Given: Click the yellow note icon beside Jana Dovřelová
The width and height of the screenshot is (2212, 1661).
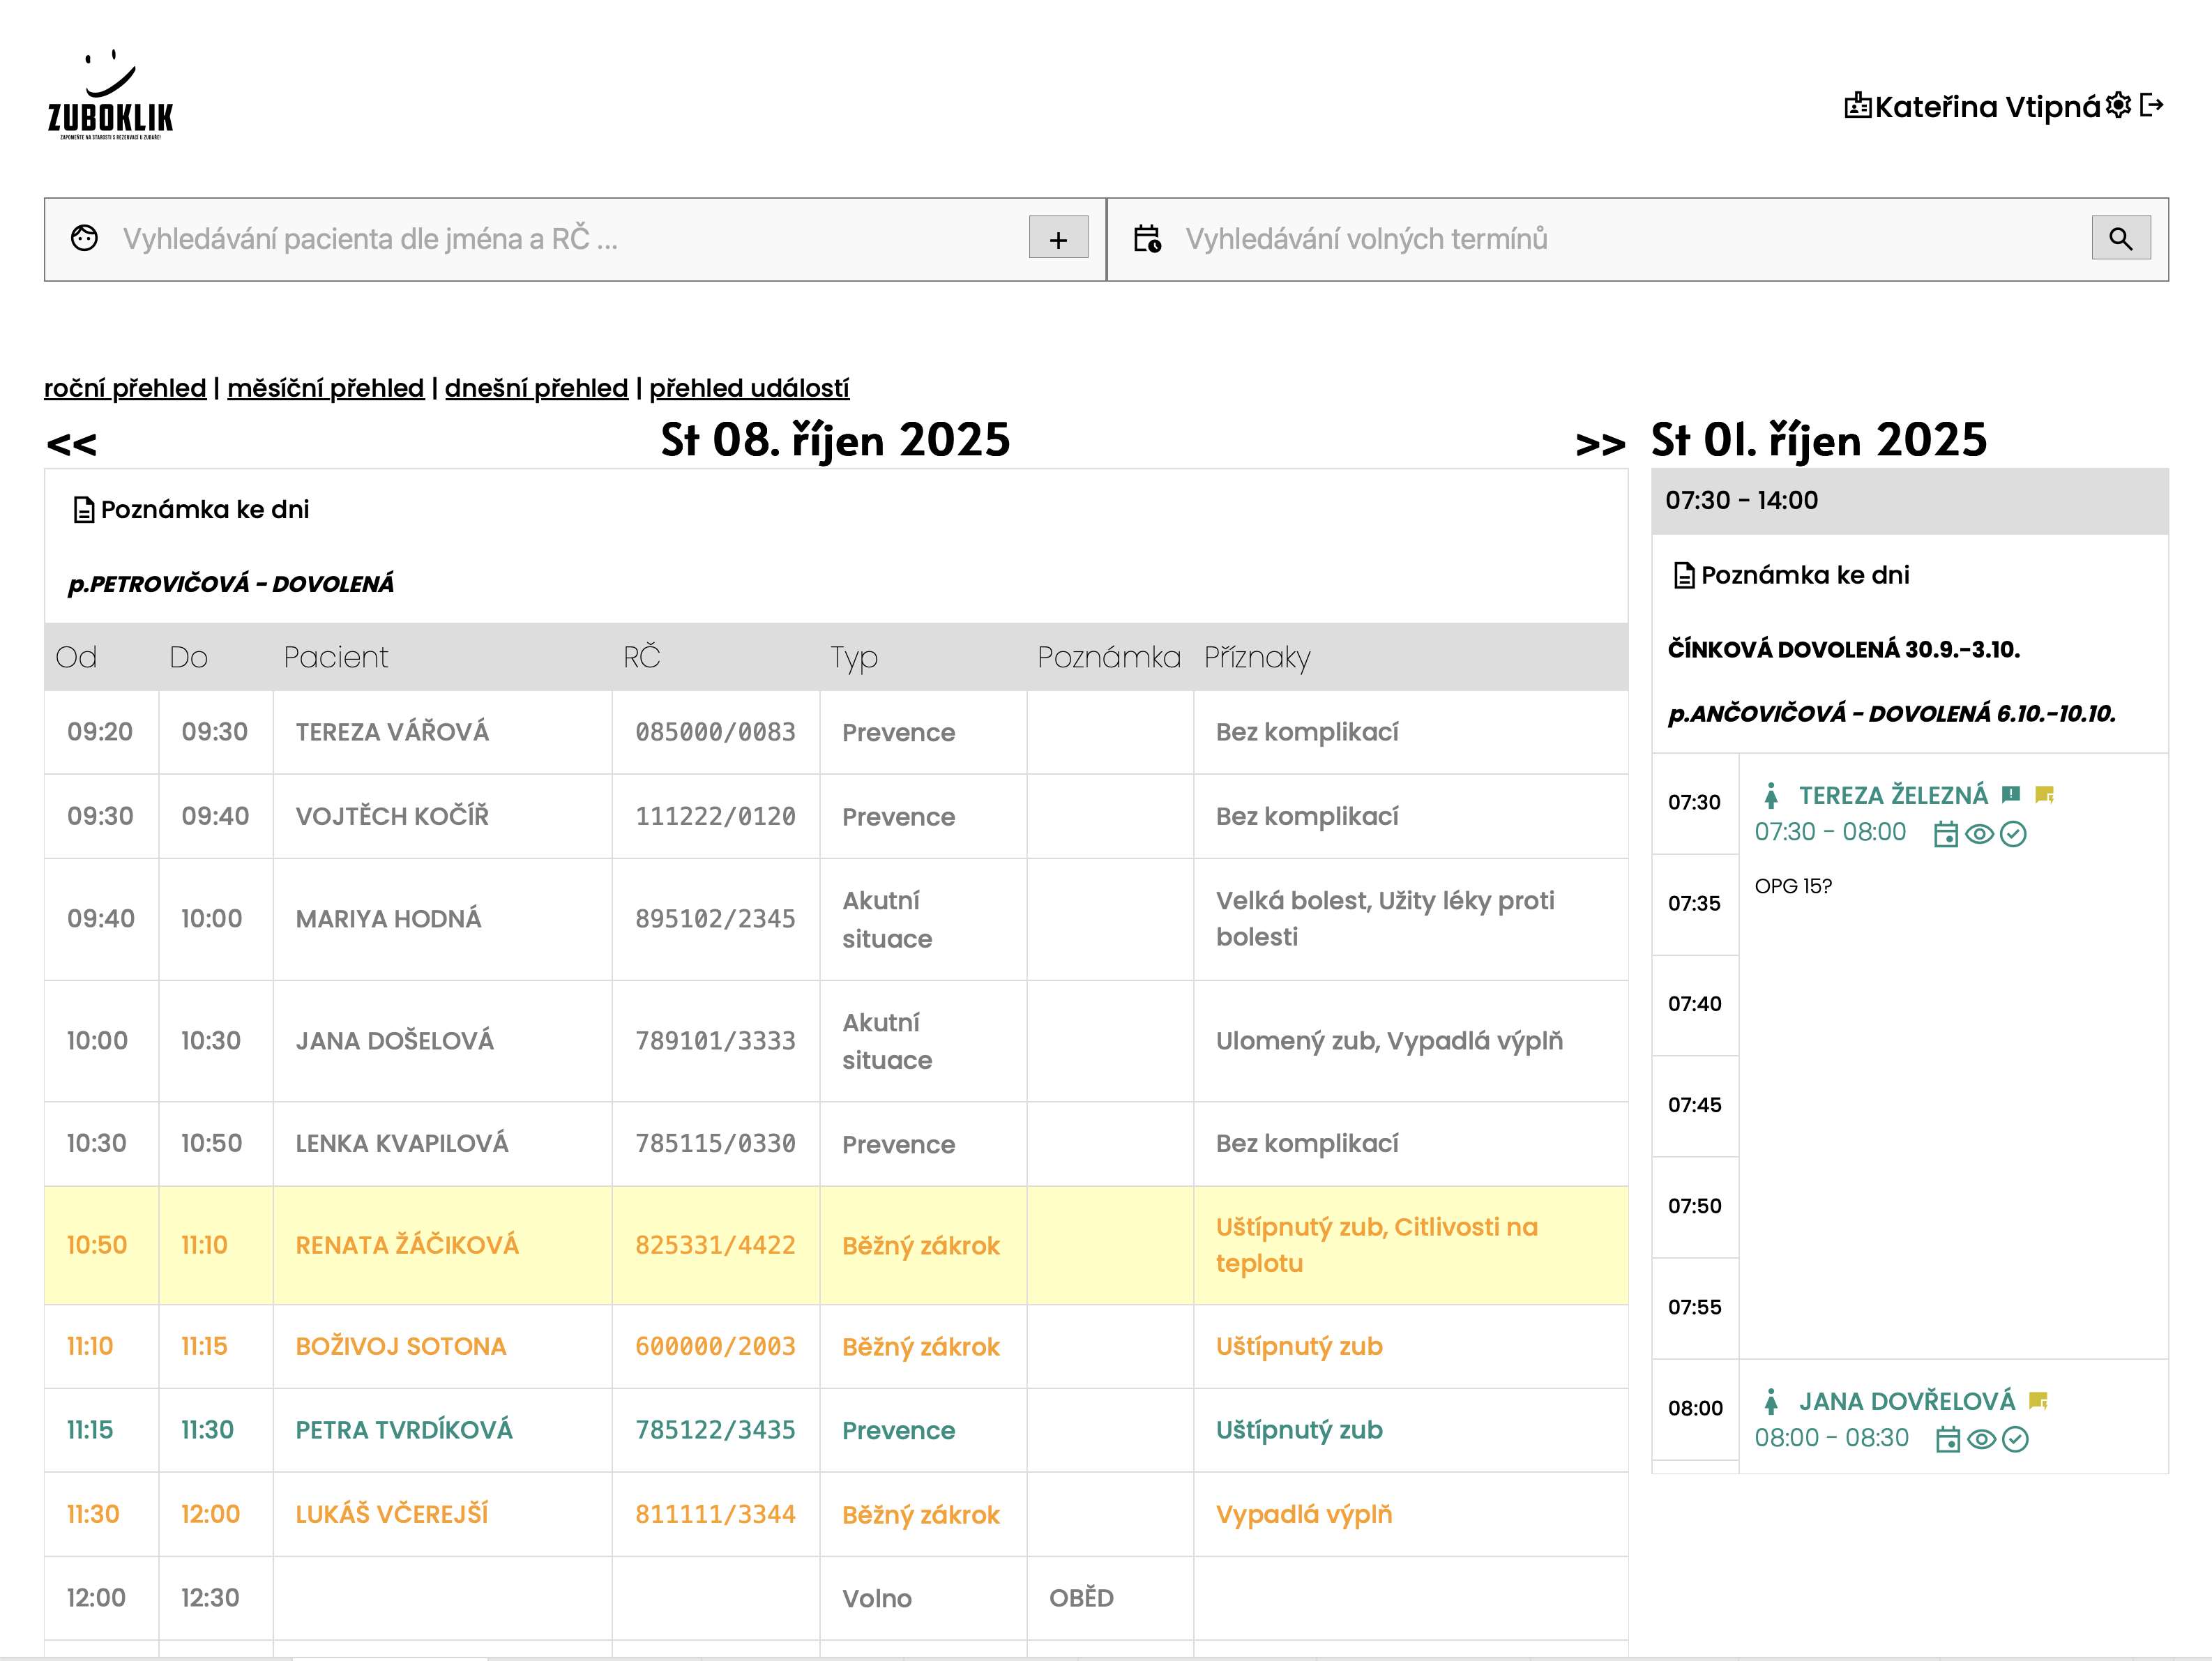Looking at the screenshot, I should click(x=2039, y=1400).
